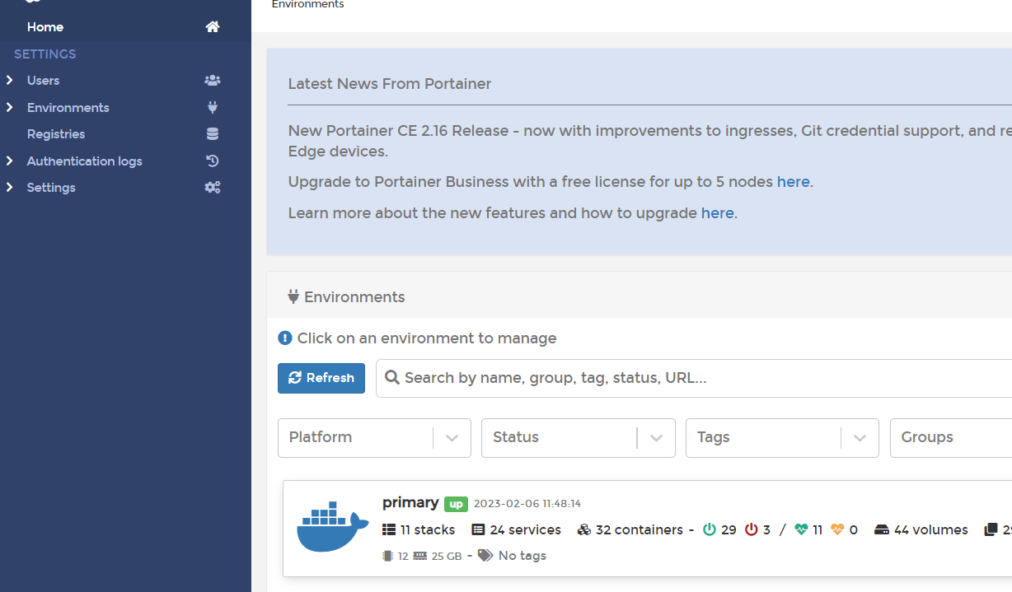Expand the Users sidebar section
This screenshot has width=1012, height=592.
[10, 81]
